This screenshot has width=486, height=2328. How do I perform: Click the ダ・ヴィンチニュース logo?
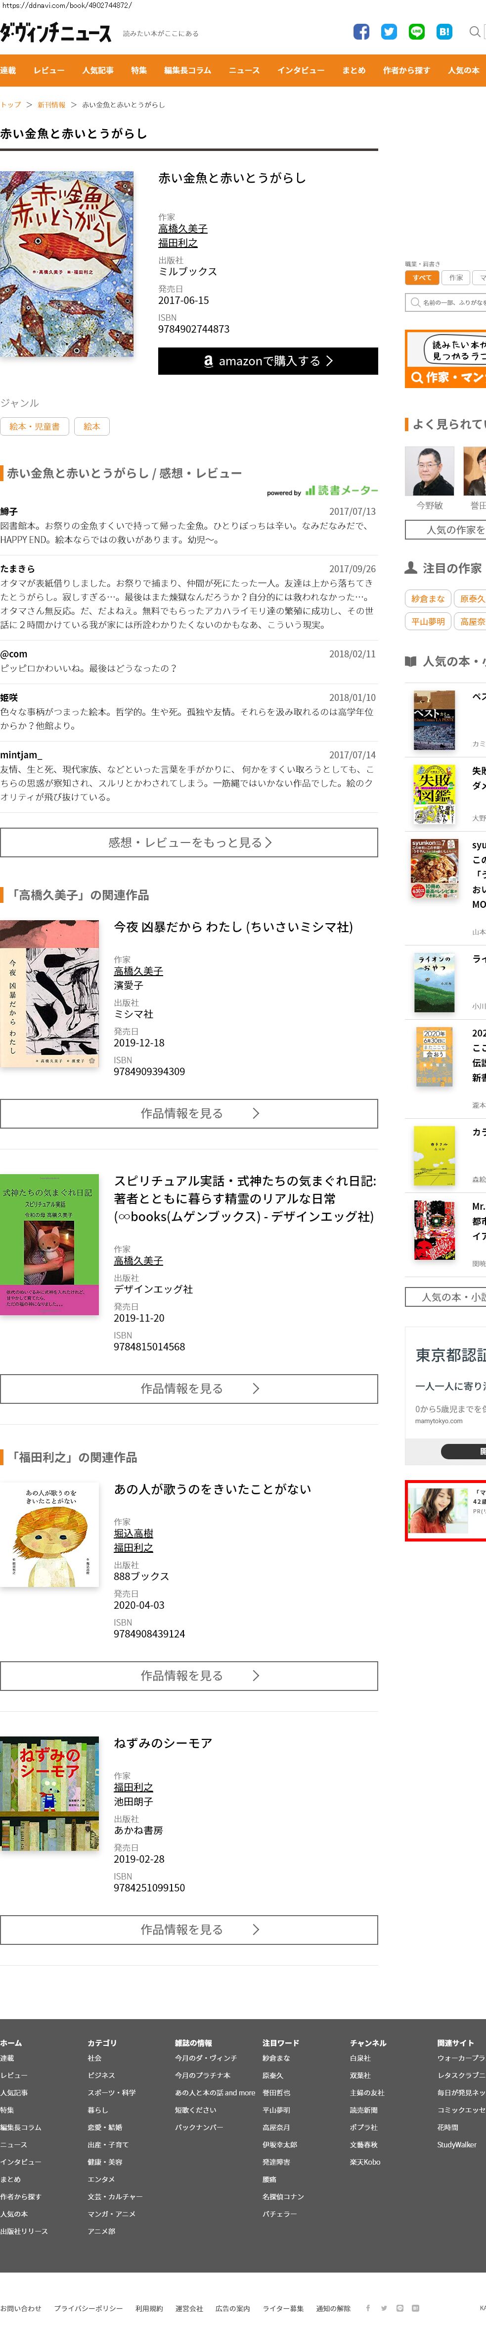point(56,33)
